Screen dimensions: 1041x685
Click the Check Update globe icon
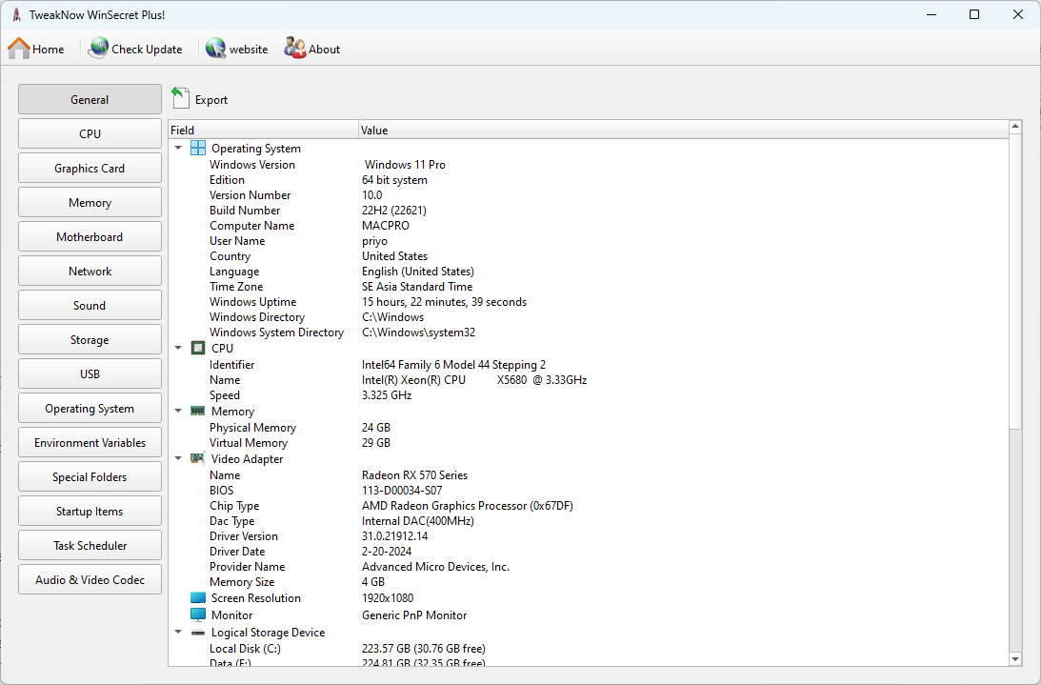[x=98, y=48]
